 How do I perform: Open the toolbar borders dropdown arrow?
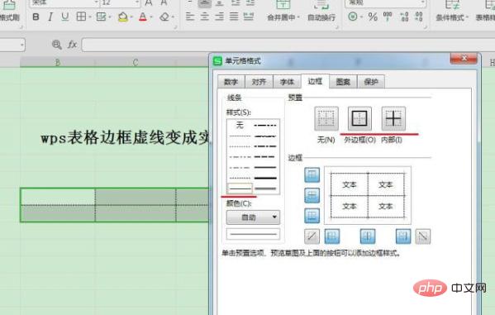[x=89, y=17]
